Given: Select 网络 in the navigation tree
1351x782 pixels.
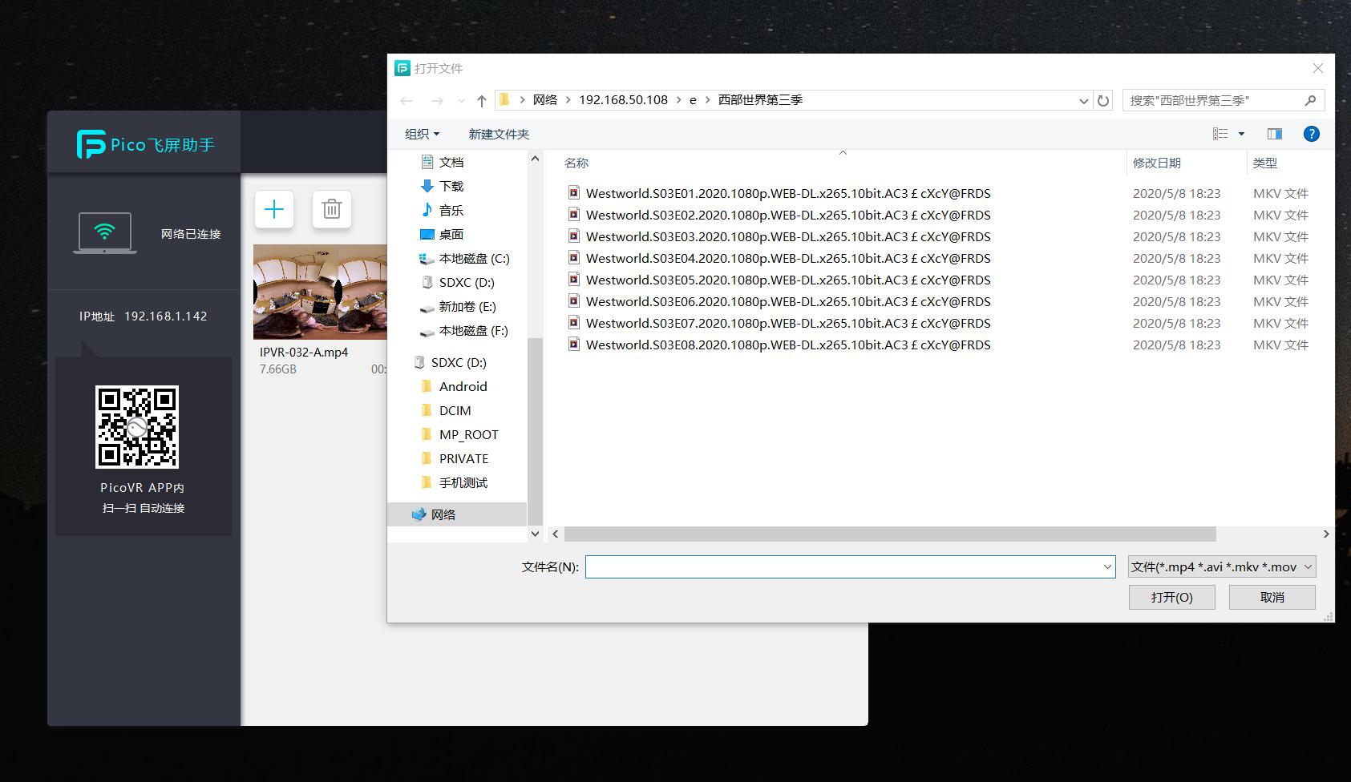Looking at the screenshot, I should pyautogui.click(x=443, y=514).
